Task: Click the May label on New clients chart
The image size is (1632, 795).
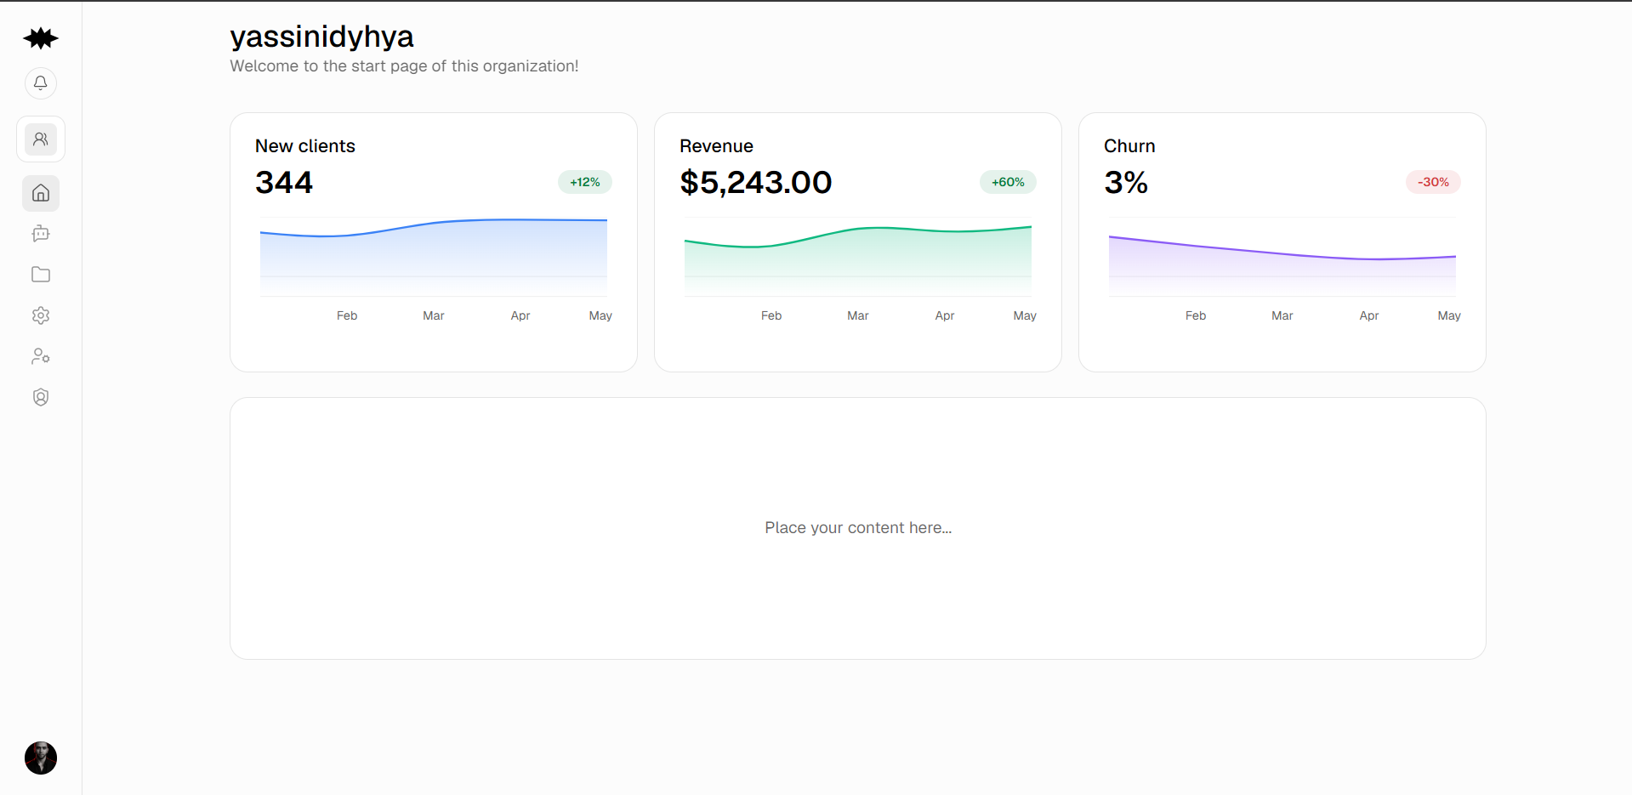Action: [600, 315]
